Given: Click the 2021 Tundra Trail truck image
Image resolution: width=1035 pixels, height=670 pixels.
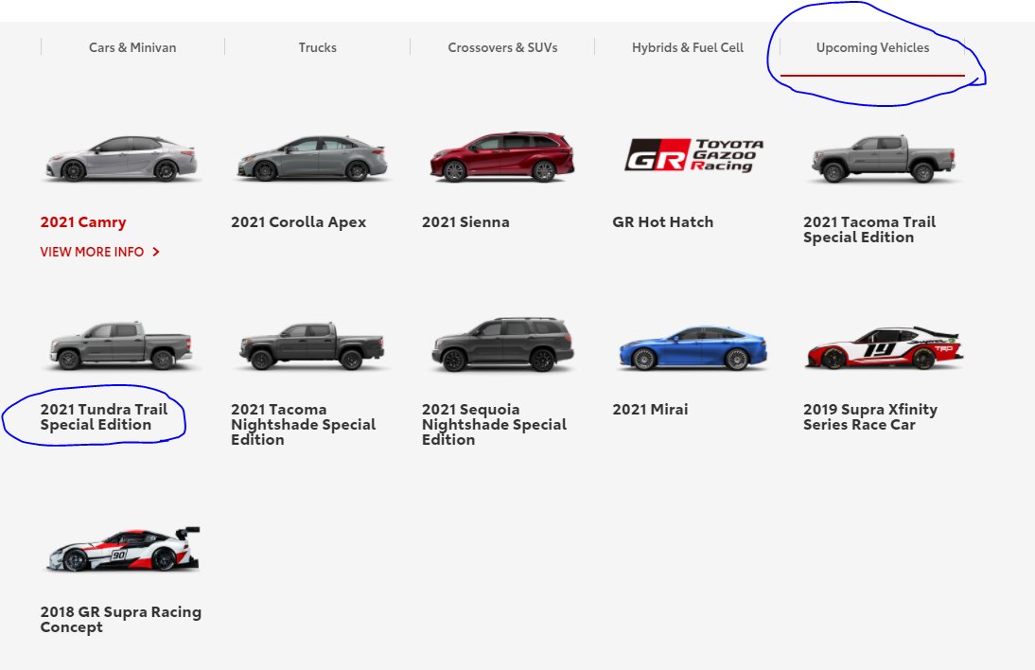Looking at the screenshot, I should click(121, 345).
